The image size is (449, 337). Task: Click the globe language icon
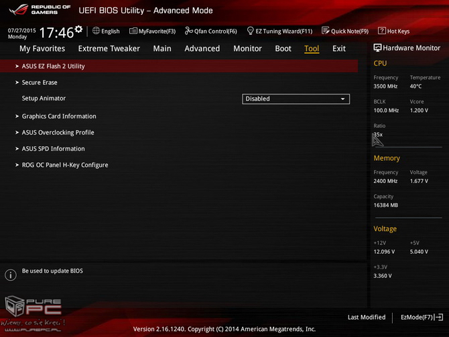click(97, 31)
